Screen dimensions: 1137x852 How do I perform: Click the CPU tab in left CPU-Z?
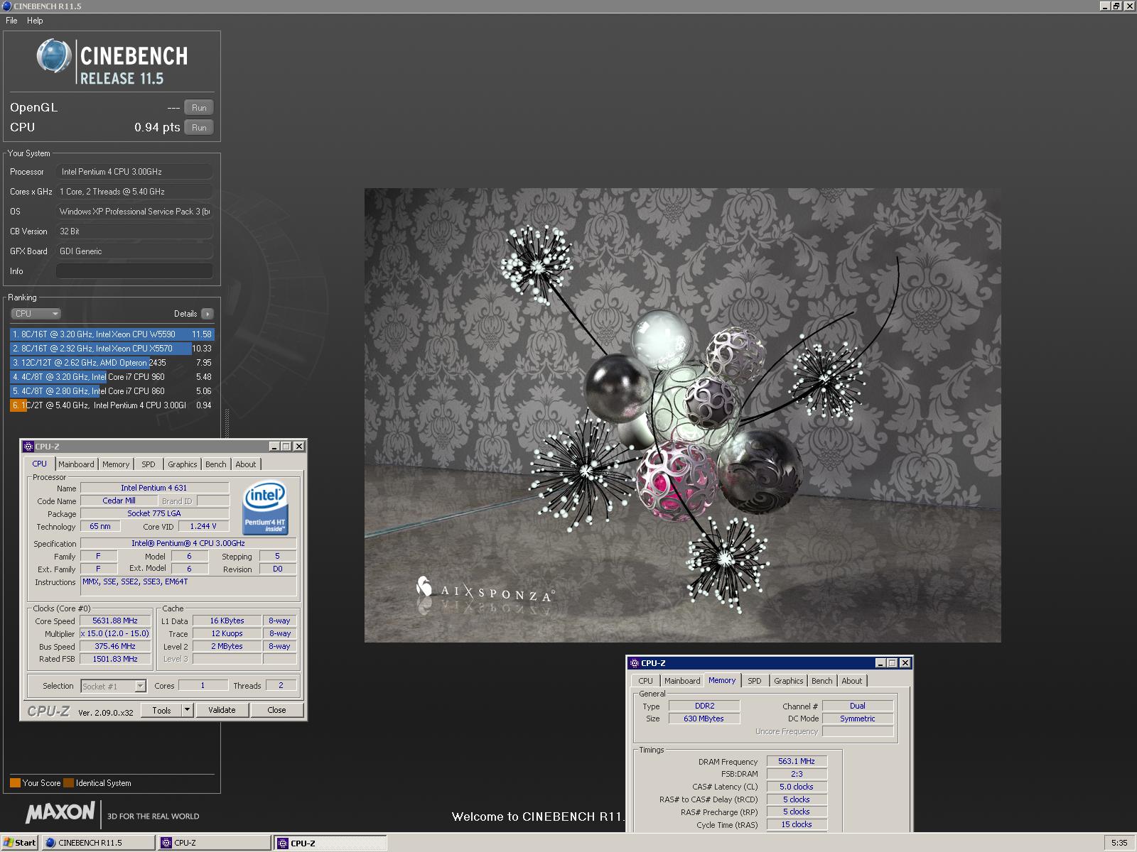point(40,464)
